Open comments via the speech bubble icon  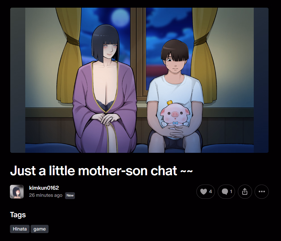pos(226,192)
